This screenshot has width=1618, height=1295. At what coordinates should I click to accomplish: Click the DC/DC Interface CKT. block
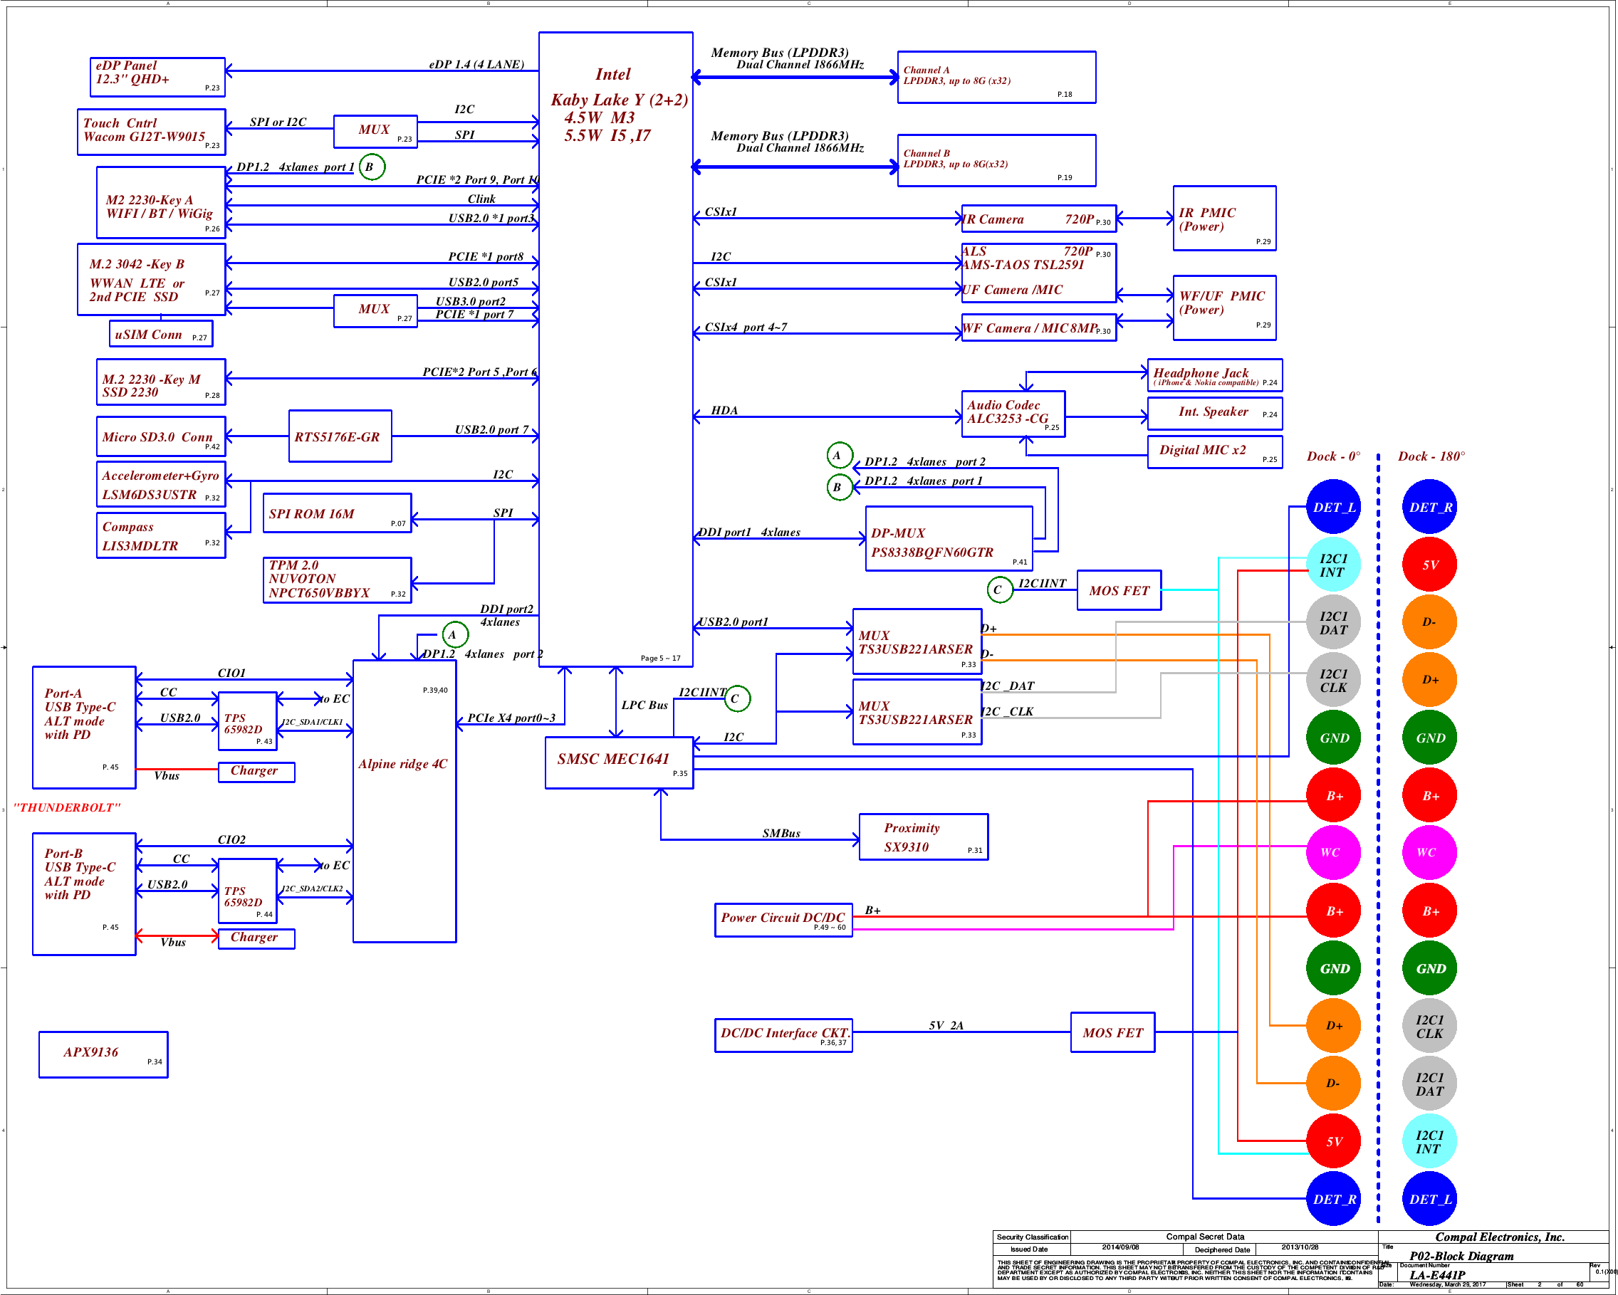pyautogui.click(x=783, y=1034)
